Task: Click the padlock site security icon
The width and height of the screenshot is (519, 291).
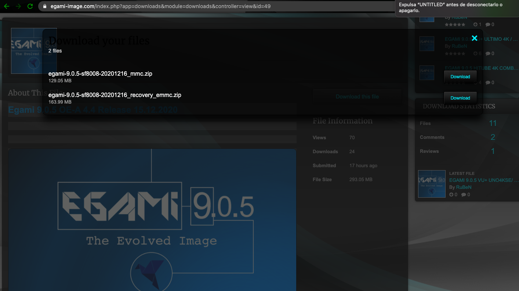Action: (x=45, y=6)
